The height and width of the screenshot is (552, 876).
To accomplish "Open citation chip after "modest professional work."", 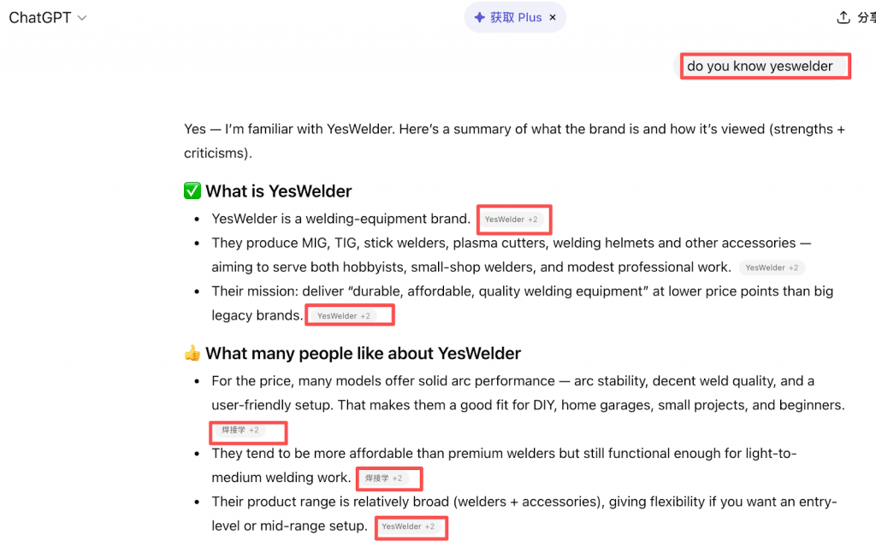I will point(772,267).
